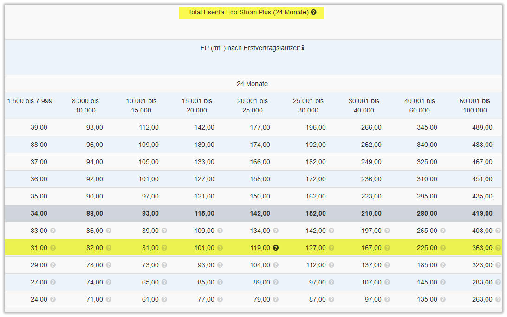Click help icon beside 104,00

(x=276, y=265)
